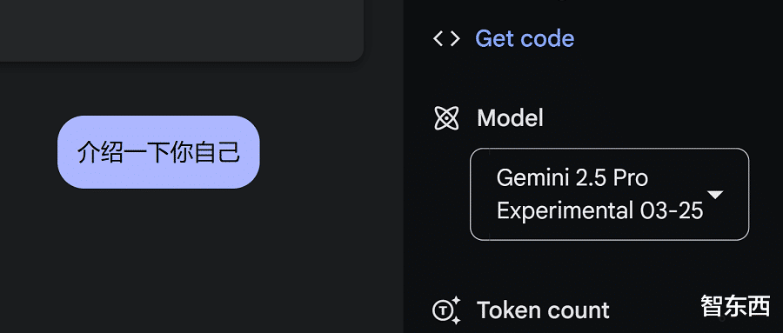
Task: Click the Gemini 2.5 Pro text line
Action: point(572,177)
